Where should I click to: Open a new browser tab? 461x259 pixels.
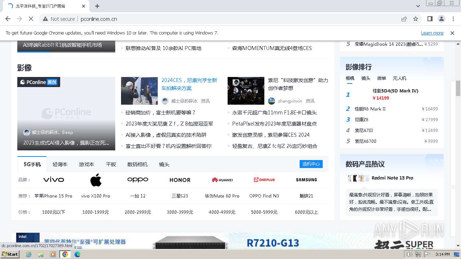[x=97, y=6]
